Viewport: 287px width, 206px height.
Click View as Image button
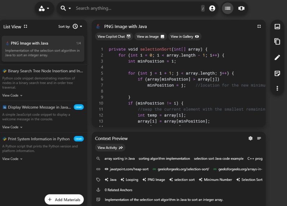(x=150, y=37)
